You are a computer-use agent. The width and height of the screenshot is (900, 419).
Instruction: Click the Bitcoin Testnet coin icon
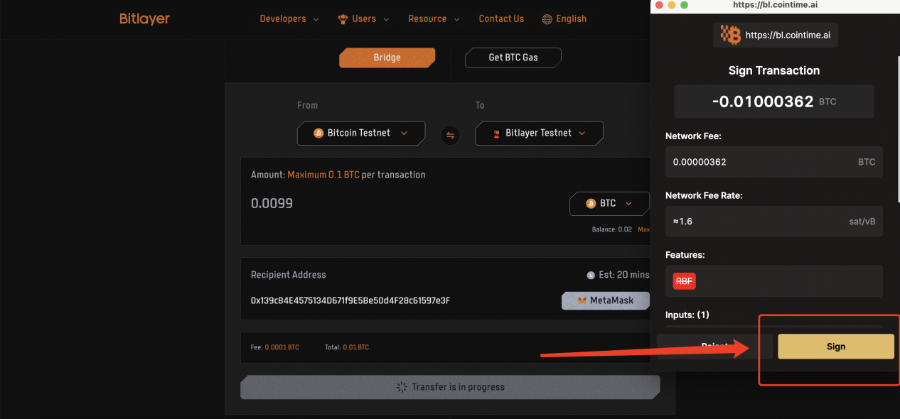319,133
